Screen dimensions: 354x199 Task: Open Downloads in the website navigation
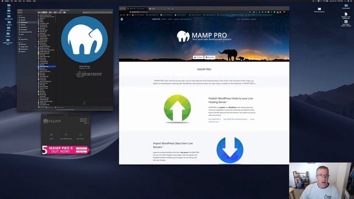245,19
